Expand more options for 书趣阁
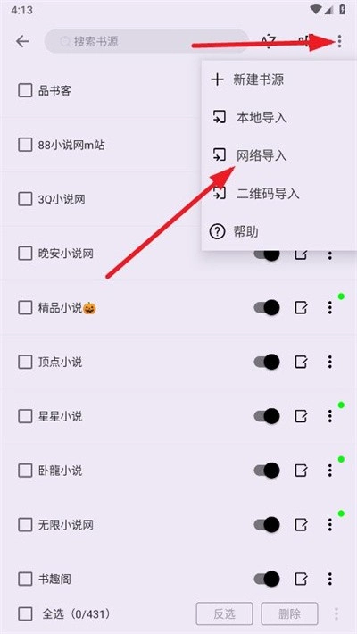 click(330, 579)
